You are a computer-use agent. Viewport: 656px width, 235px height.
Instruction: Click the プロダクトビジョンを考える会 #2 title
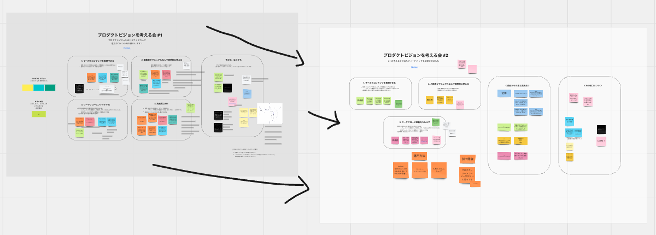click(x=415, y=56)
